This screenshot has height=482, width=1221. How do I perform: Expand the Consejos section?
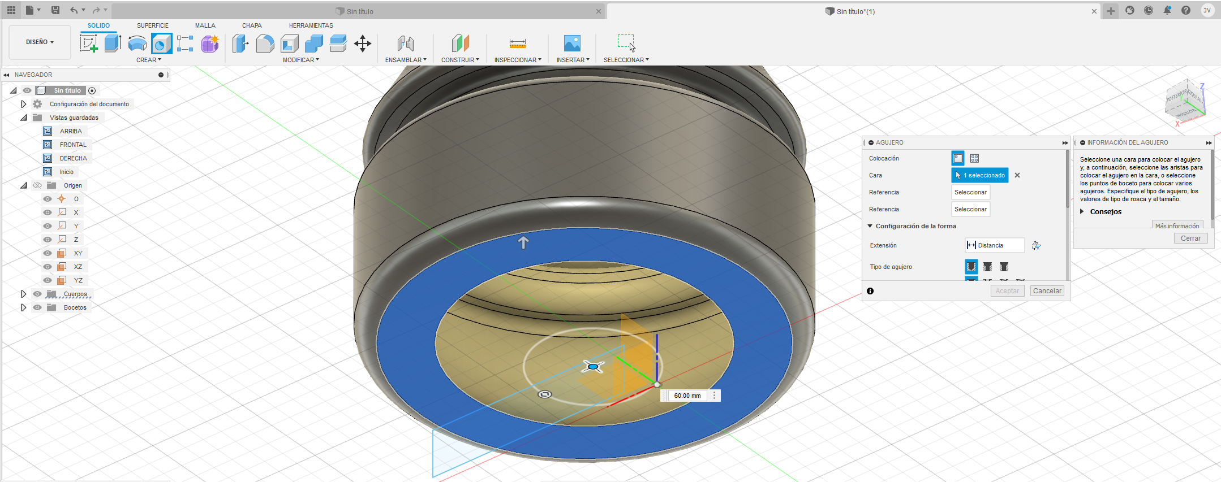(1082, 211)
